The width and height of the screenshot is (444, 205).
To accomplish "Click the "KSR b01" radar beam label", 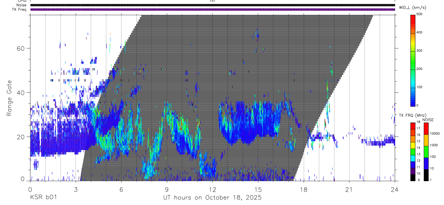I will [x=43, y=197].
